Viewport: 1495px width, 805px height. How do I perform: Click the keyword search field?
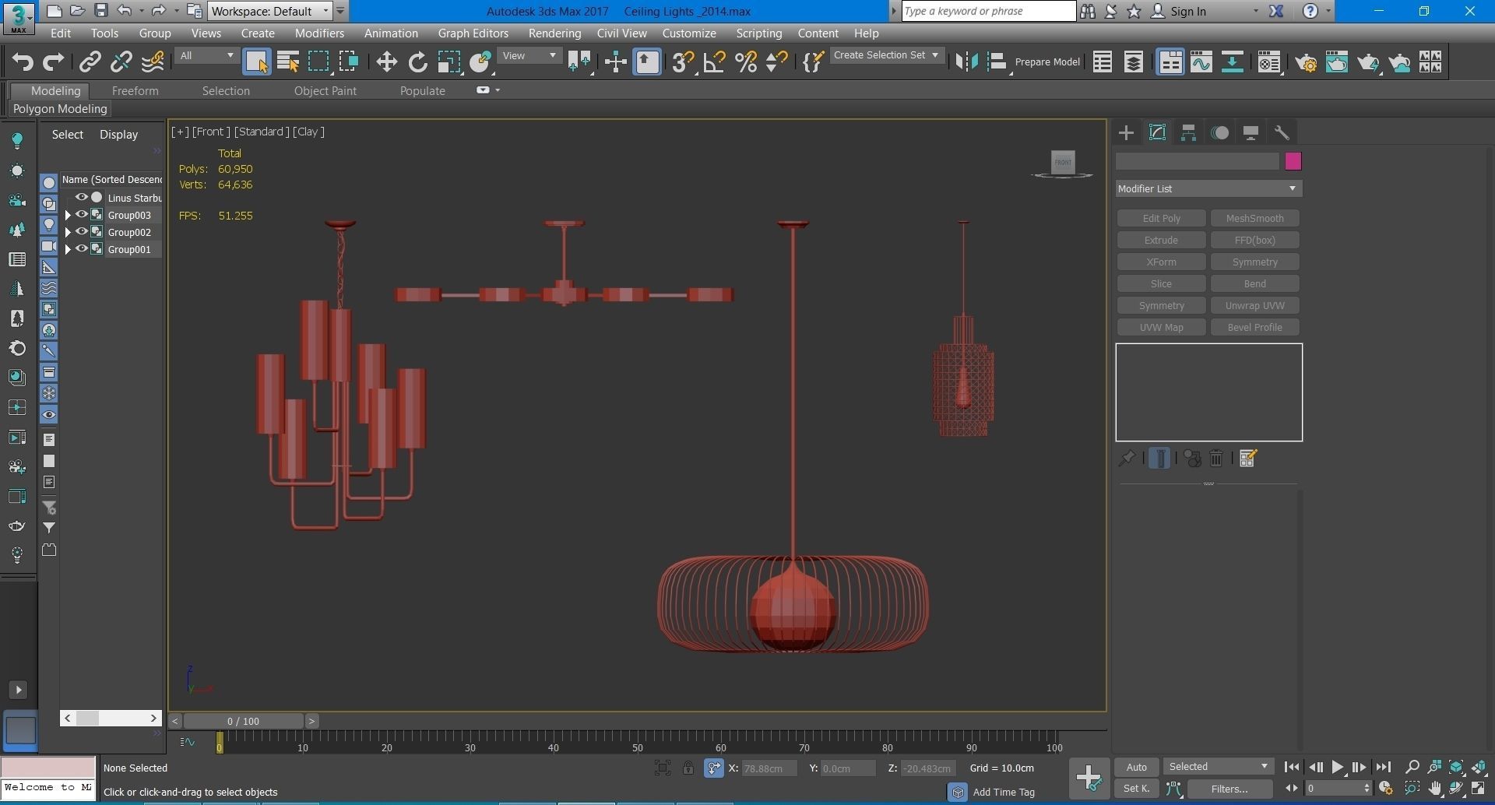(988, 11)
